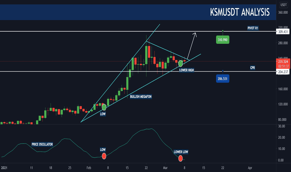Screen dimensions: 291x172
Task: Click the Feb date axis label
Action: pos(89,168)
